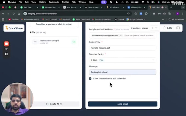Click the Message input field
The width and height of the screenshot is (186, 116).
(x=123, y=72)
